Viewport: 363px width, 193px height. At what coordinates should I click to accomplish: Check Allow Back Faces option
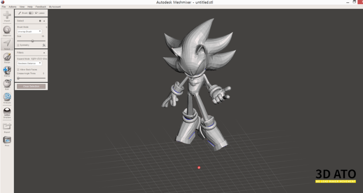(18, 70)
